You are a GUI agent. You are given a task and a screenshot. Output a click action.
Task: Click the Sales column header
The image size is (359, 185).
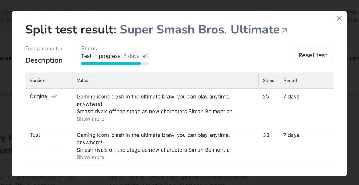(268, 80)
